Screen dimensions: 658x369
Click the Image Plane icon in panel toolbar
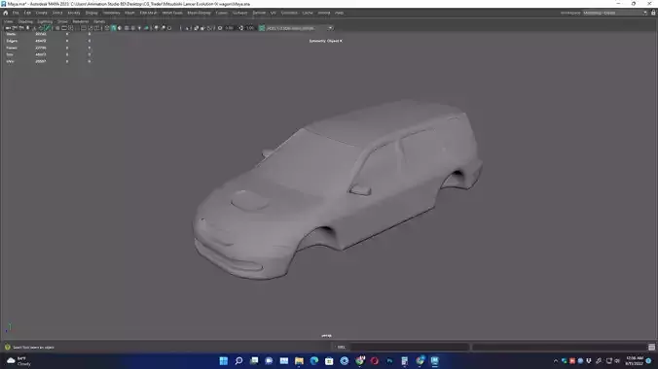point(34,28)
